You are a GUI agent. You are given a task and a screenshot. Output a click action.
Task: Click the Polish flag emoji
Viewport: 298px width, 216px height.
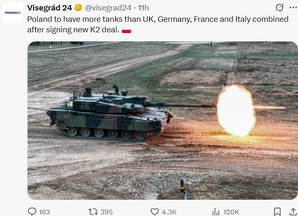pyautogui.click(x=126, y=30)
